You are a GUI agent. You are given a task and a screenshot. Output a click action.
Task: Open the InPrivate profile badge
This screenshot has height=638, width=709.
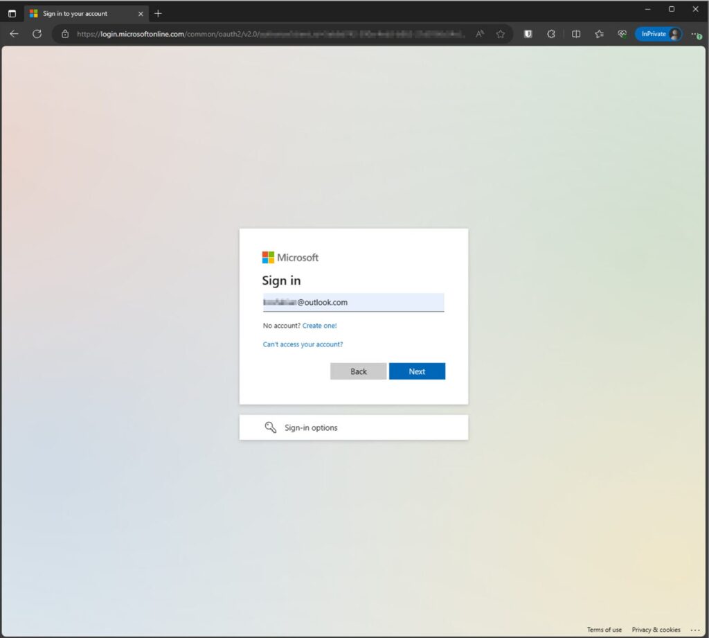click(657, 33)
